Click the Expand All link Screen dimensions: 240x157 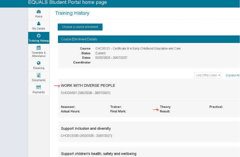(x=233, y=75)
